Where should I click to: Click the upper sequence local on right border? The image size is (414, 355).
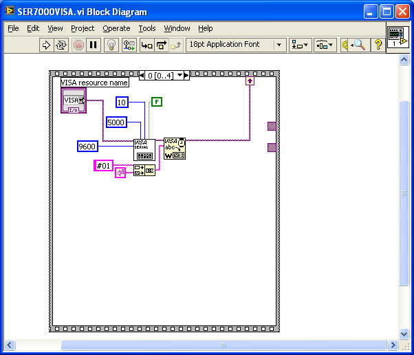[x=272, y=127]
